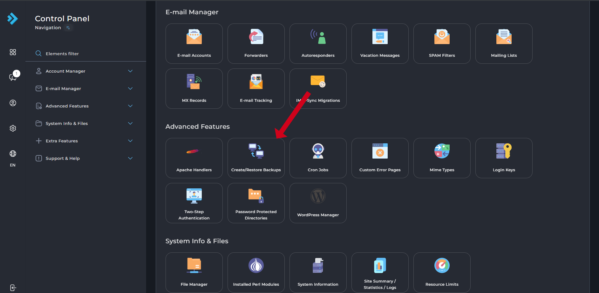Toggle the Navigation layout switch icon
599x293 pixels.
pos(68,28)
